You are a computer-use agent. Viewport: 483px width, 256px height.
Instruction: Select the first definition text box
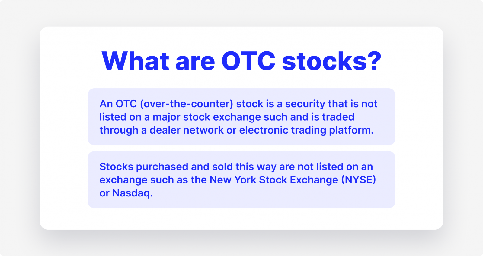pos(241,117)
